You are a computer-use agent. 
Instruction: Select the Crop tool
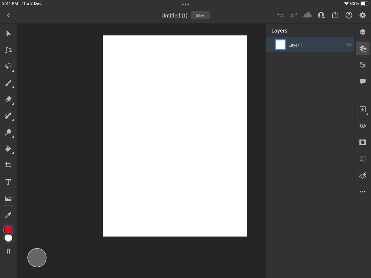tap(8, 165)
